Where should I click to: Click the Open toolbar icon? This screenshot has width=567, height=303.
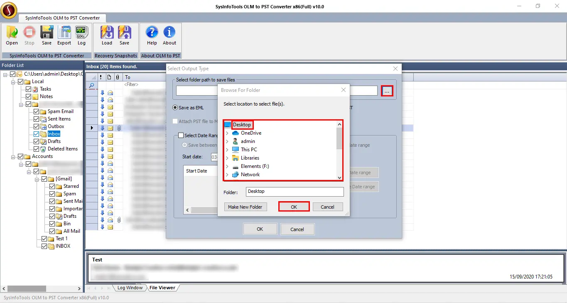tap(12, 33)
